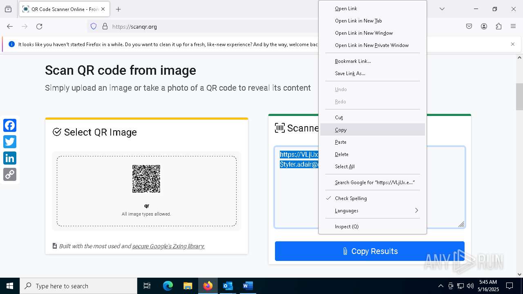The width and height of the screenshot is (523, 294).
Task: Choose Cut from context menu
Action: [373, 118]
